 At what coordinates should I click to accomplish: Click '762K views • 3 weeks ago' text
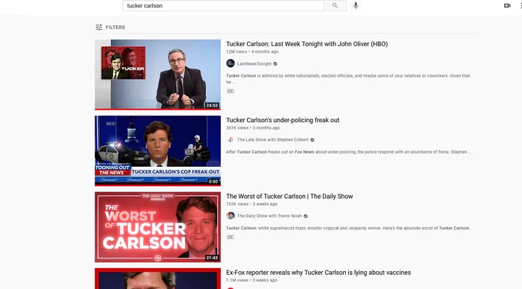(251, 204)
